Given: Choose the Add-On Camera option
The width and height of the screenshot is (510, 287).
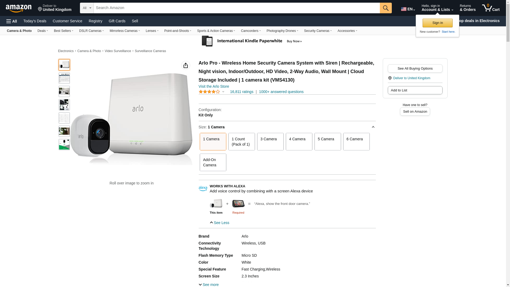Looking at the screenshot, I should click(x=213, y=162).
